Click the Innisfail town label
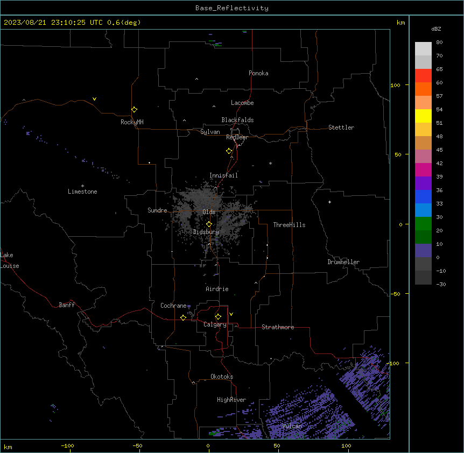This screenshot has width=464, height=453. coord(223,175)
